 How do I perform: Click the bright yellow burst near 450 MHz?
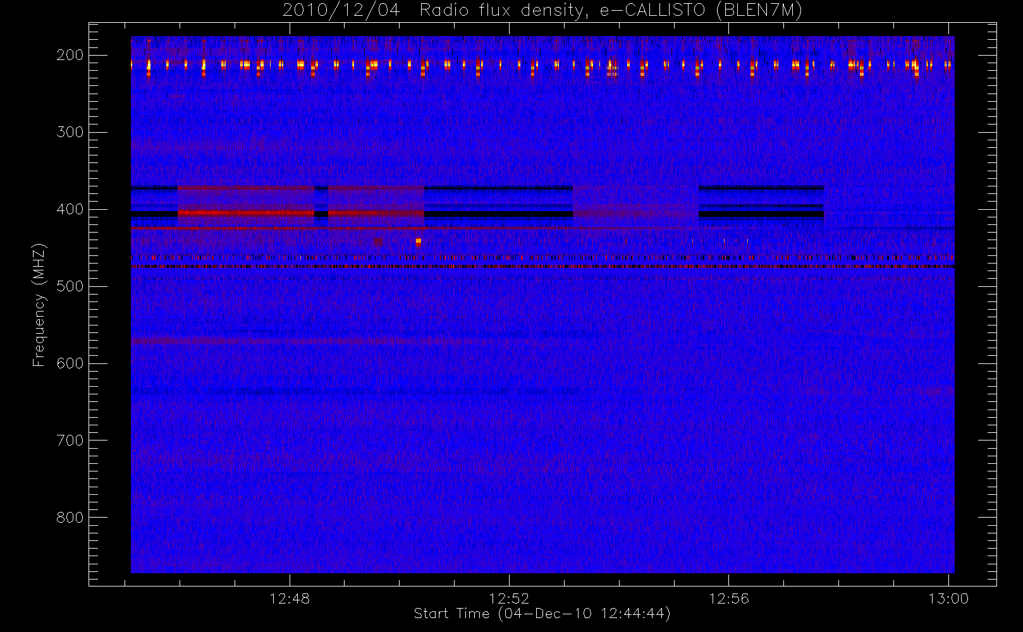coord(419,241)
